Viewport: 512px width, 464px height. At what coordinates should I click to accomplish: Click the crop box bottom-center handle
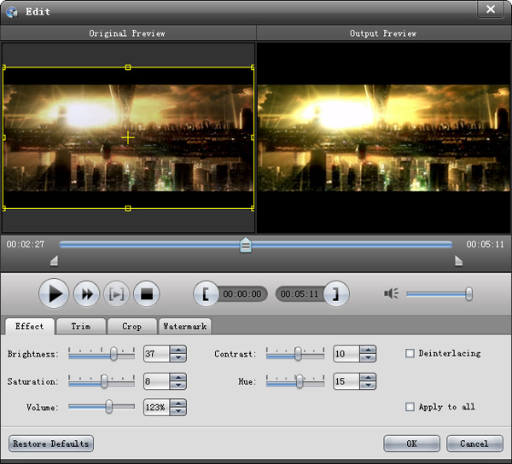click(128, 208)
